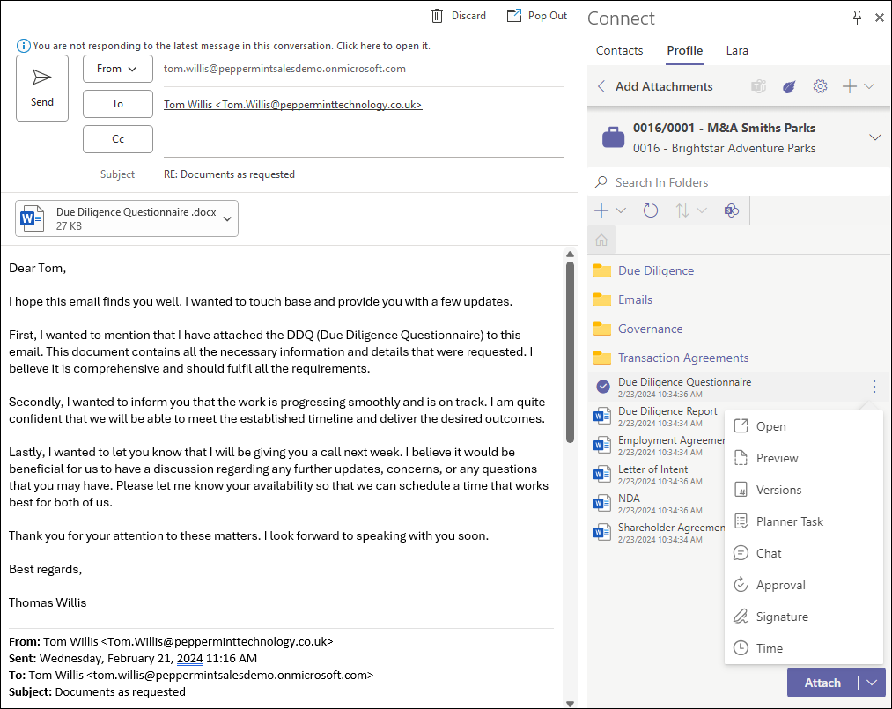Click the email body scrollbar thumb

click(x=570, y=351)
